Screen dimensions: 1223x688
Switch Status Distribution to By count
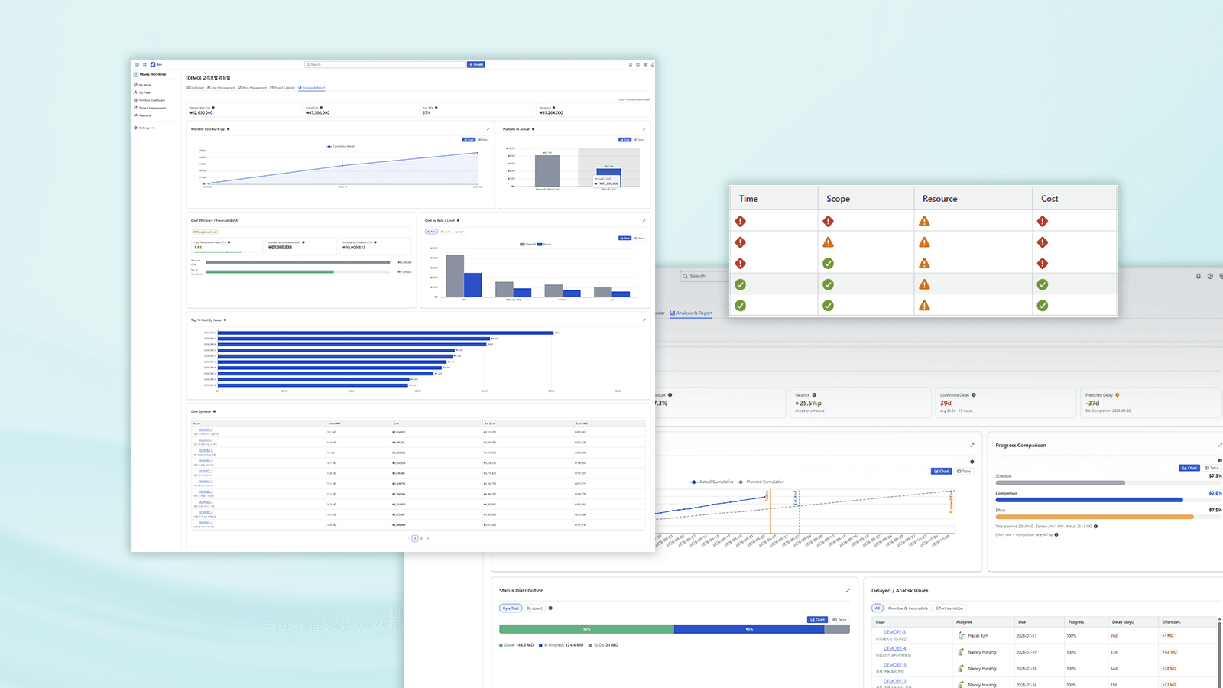(535, 608)
